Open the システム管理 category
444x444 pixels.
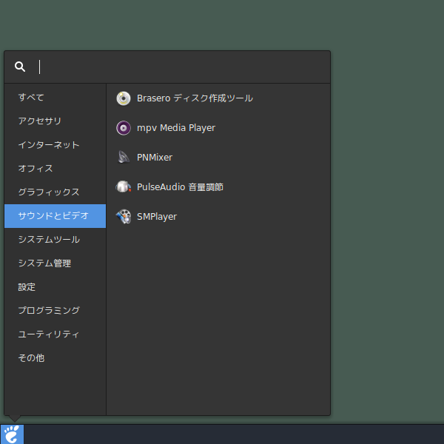click(55, 263)
